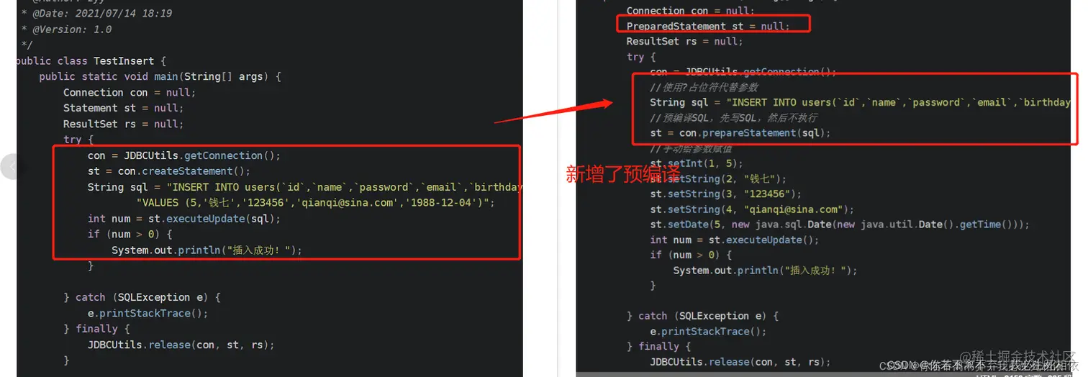
Task: Click left panel's JDBCUtils.release(con, st, rs) line
Action: pyautogui.click(x=181, y=345)
